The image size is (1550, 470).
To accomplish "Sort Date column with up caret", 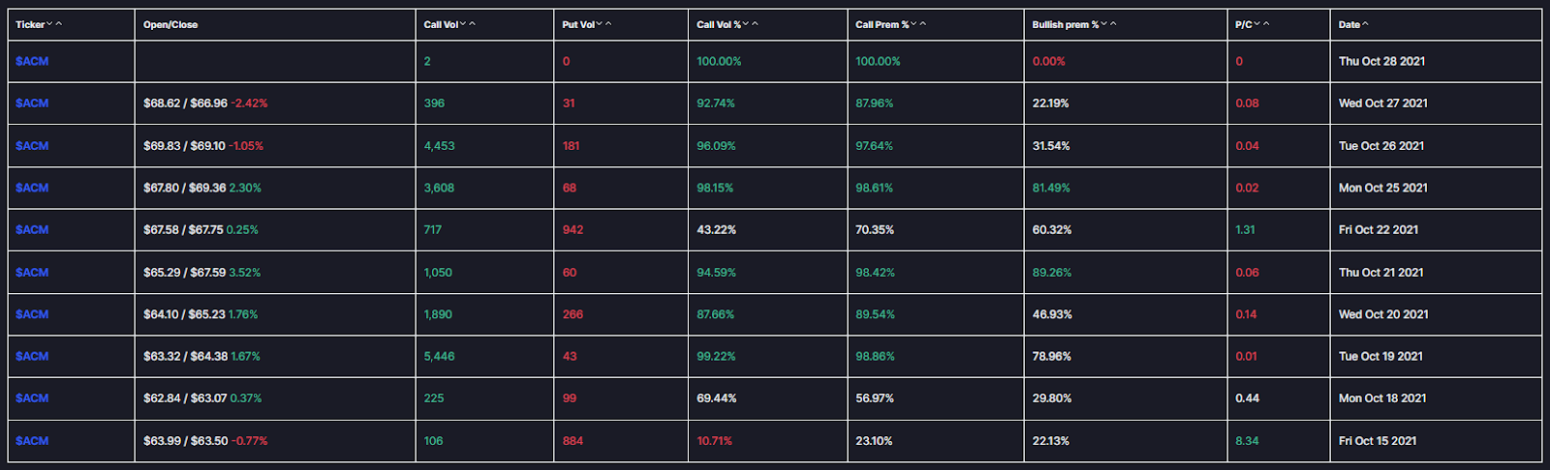I will coord(1366,24).
